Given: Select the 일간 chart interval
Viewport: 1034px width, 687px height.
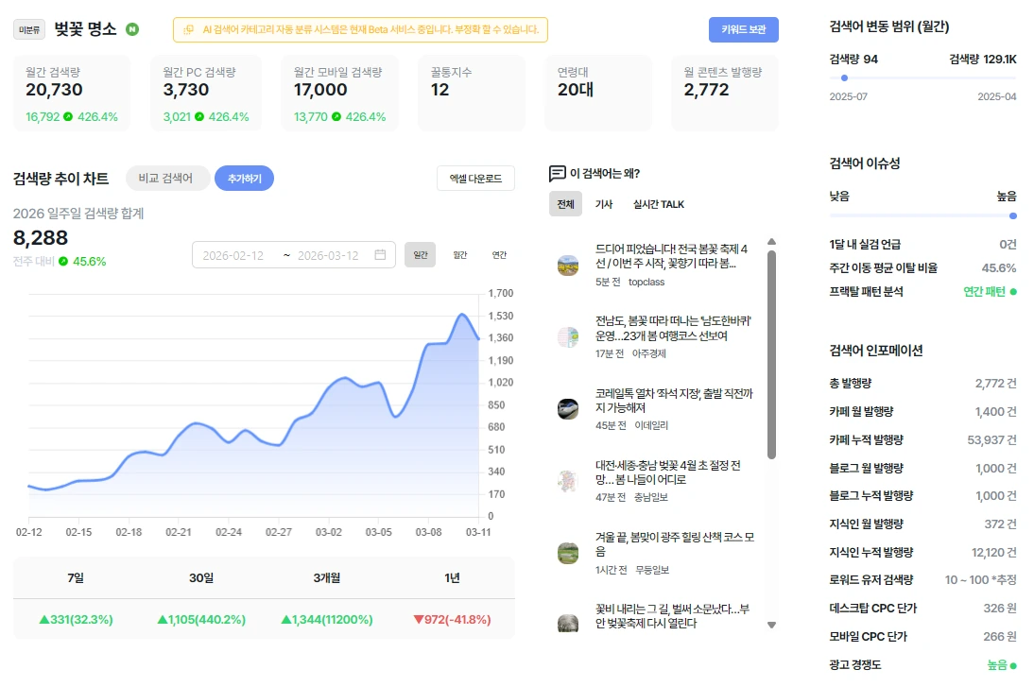Looking at the screenshot, I should point(420,254).
